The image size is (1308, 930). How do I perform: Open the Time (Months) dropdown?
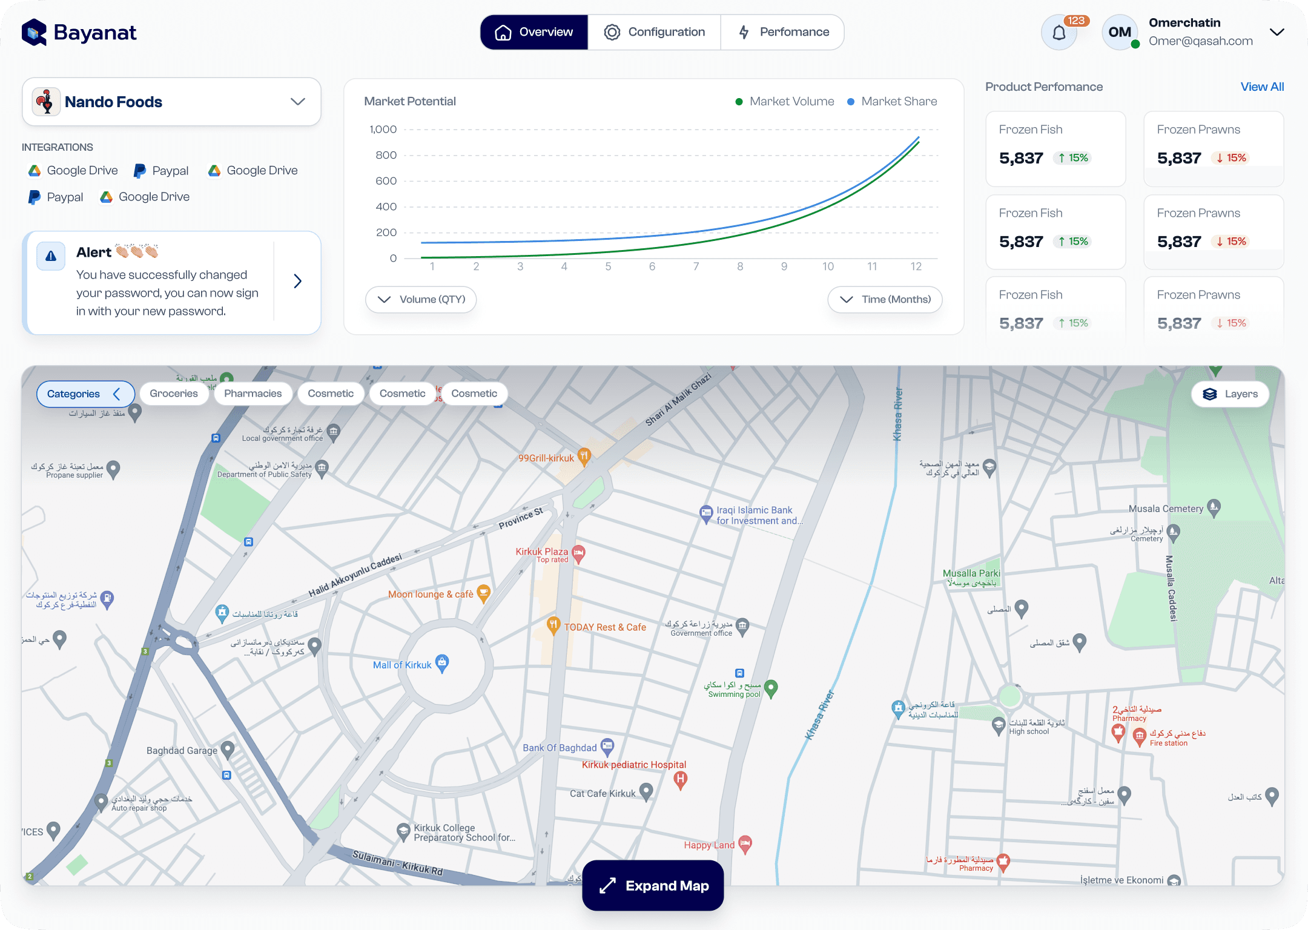click(x=885, y=300)
